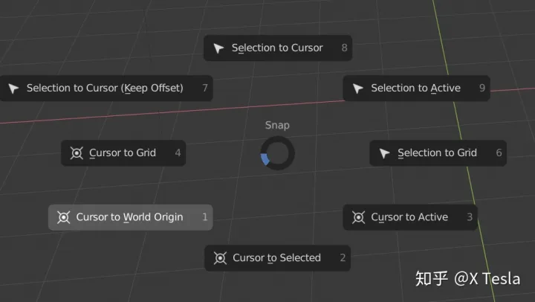Pick Cursor to Active option

click(x=410, y=217)
